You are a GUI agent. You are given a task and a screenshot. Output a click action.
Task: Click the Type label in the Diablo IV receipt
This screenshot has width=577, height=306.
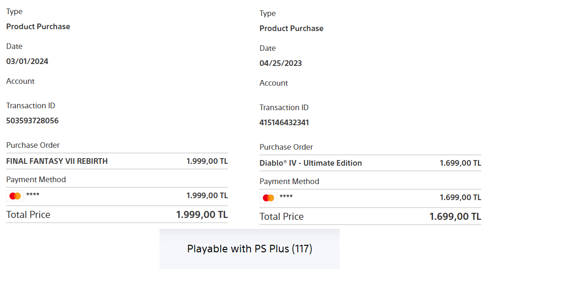[x=268, y=13]
